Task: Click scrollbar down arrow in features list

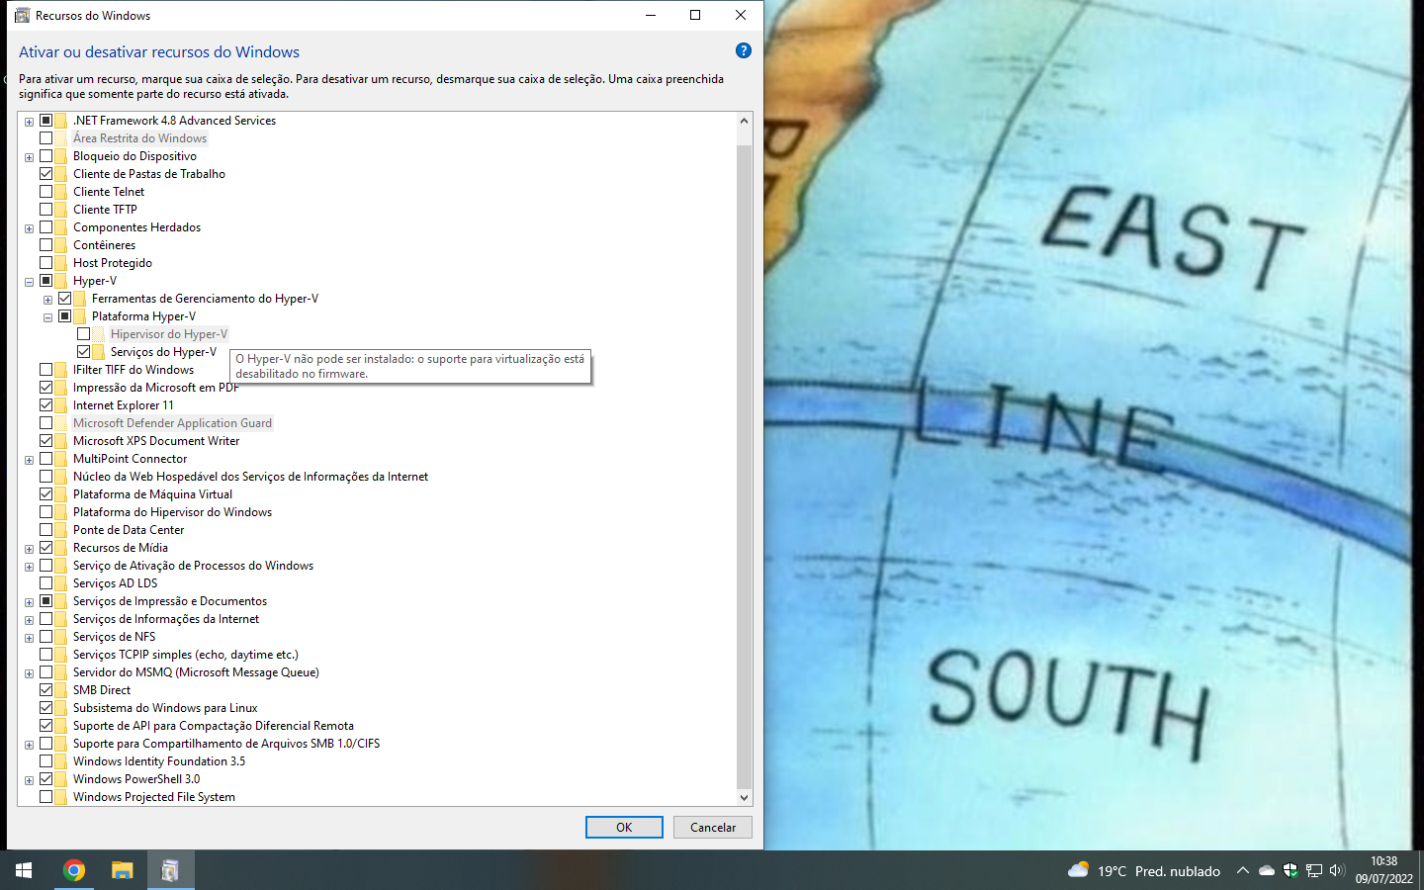Action: [x=744, y=797]
